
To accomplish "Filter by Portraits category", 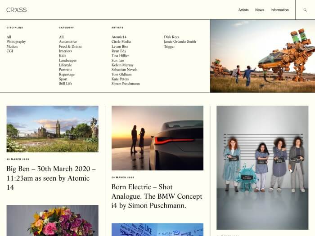I will (66, 70).
